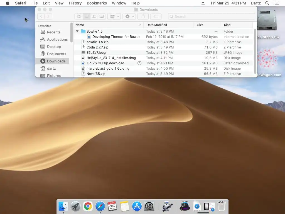Select the Bowtie 1.5 folder

[x=163, y=31]
